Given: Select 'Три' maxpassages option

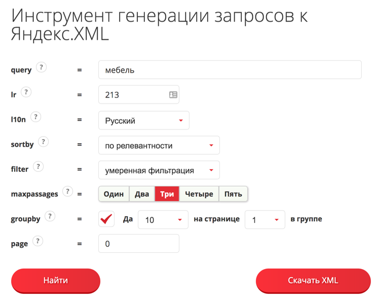Looking at the screenshot, I should 167,194.
